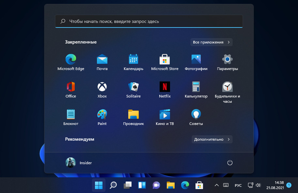The height and width of the screenshot is (193, 298).
Task: Expand the Все приложения list
Action: coord(212,42)
